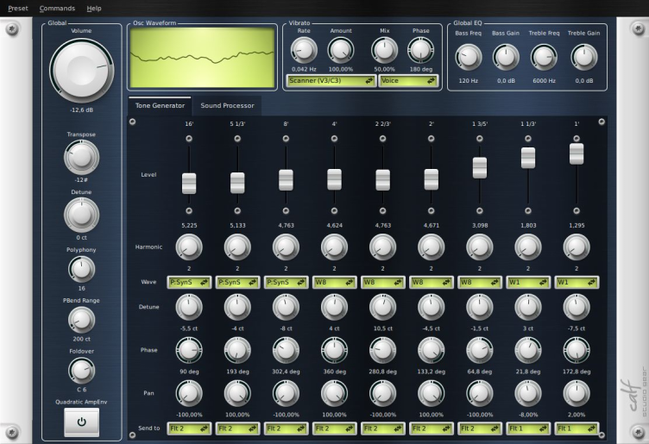Click the Transpose knob
This screenshot has width=649, height=444.
(x=81, y=157)
